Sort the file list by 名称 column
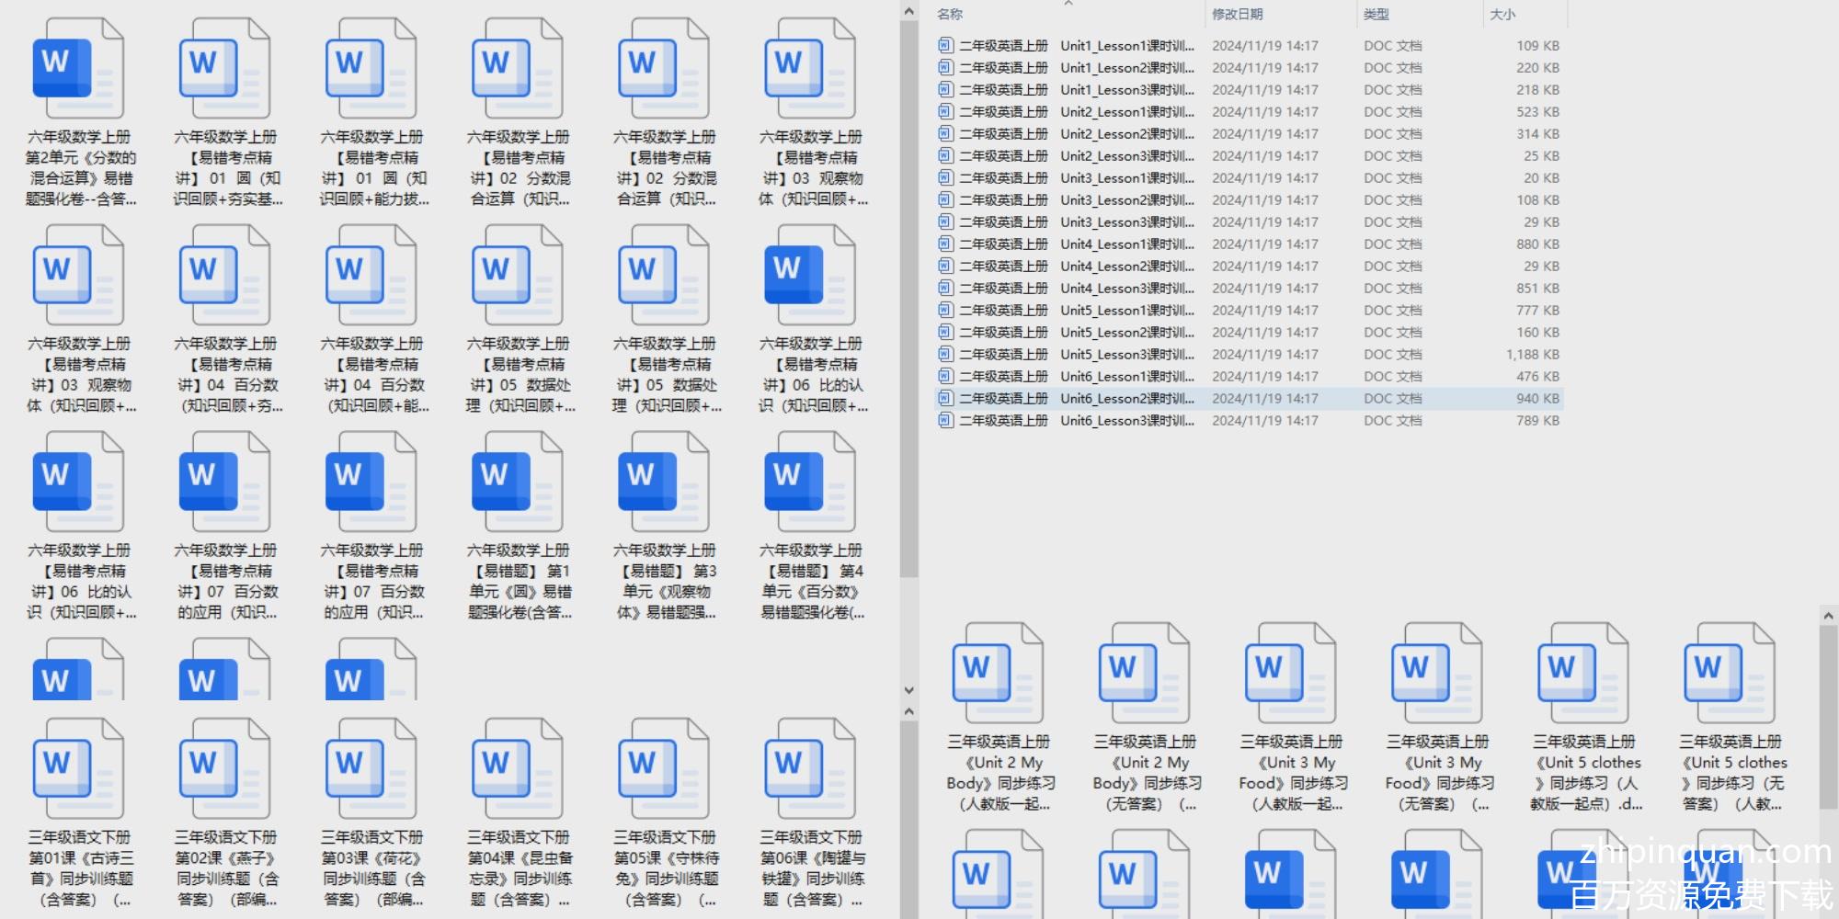This screenshot has height=919, width=1839. pos(950,15)
